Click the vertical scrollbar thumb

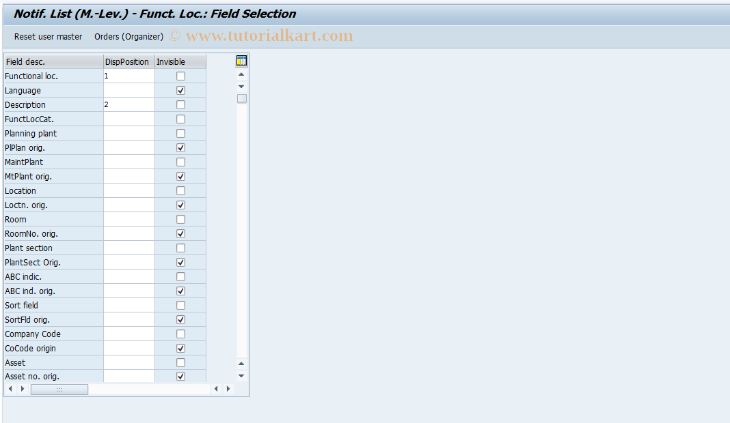(x=242, y=98)
